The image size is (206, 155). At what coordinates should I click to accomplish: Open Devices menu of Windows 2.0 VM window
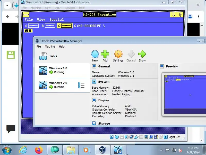[x=70, y=8]
